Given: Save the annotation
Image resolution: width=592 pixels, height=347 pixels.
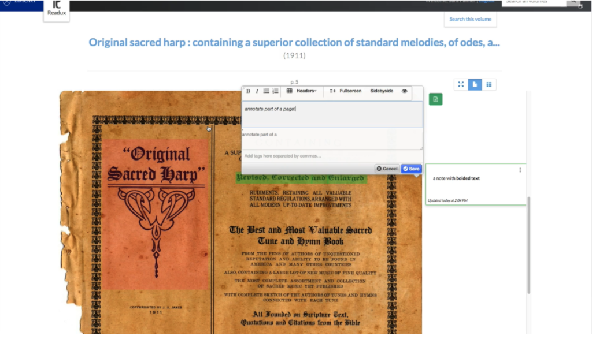Looking at the screenshot, I should [411, 169].
